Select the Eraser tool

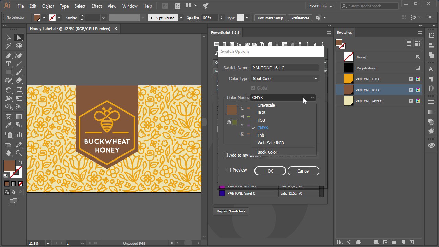(x=19, y=81)
